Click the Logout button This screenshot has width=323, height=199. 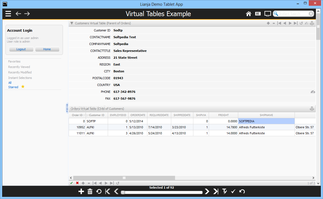(21, 49)
